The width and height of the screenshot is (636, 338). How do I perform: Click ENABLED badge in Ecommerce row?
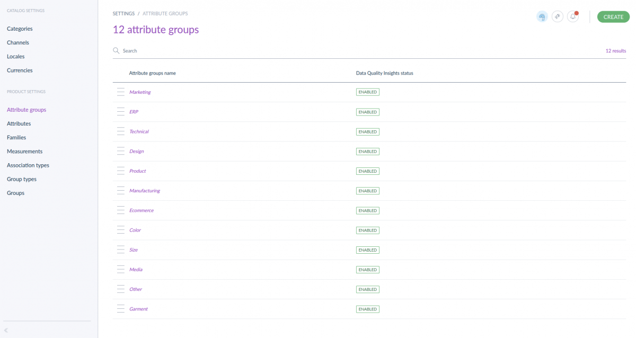coord(368,210)
